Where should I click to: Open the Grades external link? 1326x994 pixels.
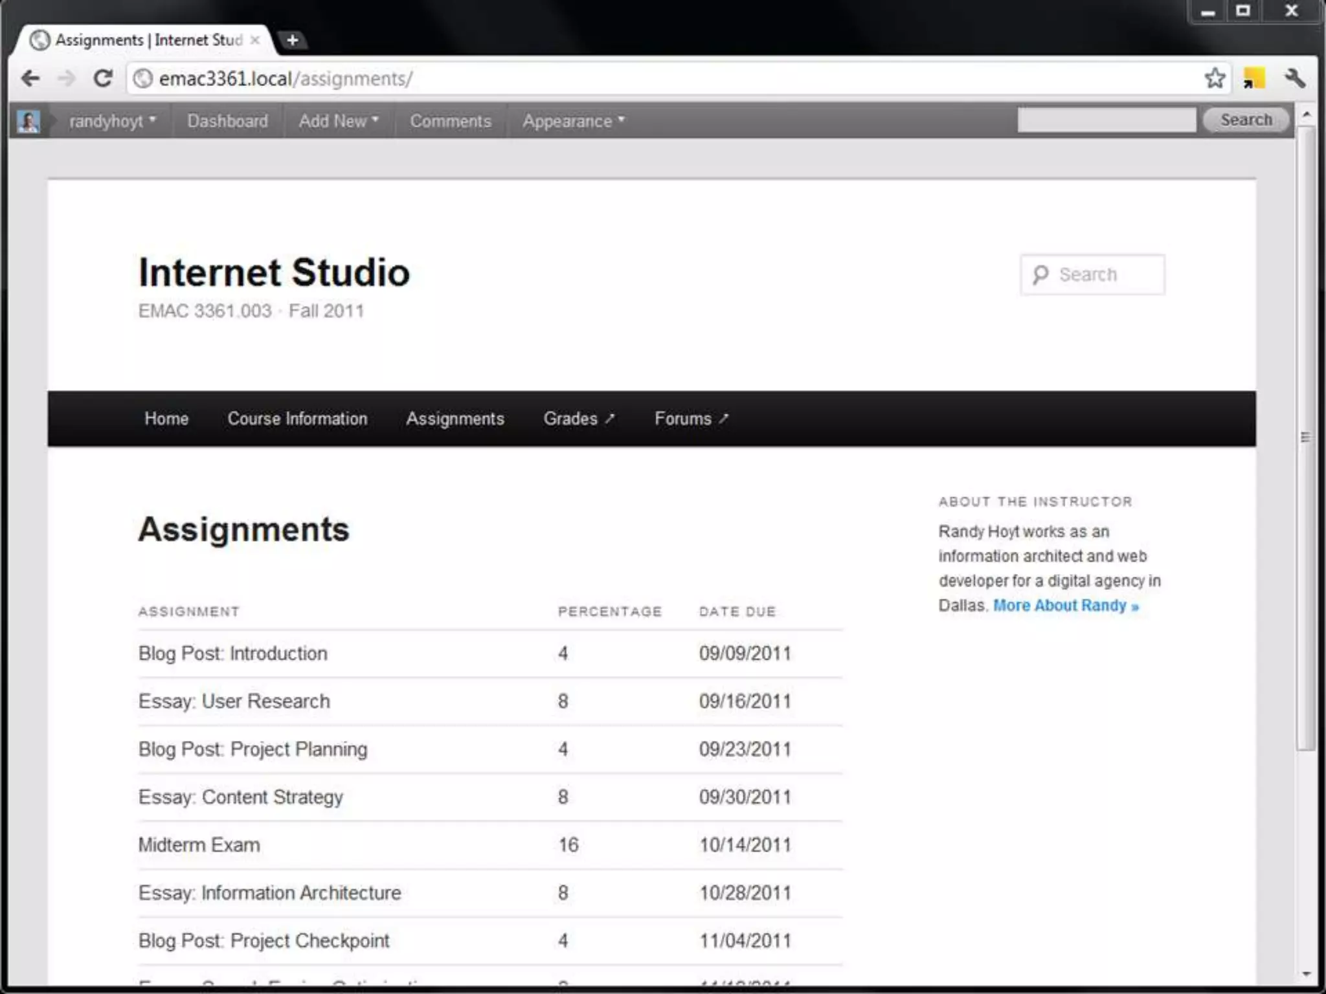(x=578, y=419)
